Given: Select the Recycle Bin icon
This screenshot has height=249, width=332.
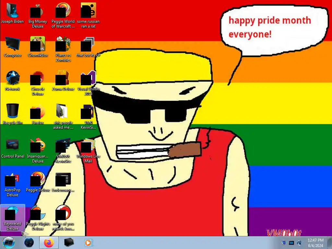Looking at the screenshot, I should (x=13, y=114).
